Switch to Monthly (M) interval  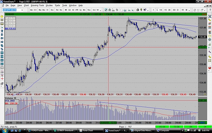coord(186,10)
